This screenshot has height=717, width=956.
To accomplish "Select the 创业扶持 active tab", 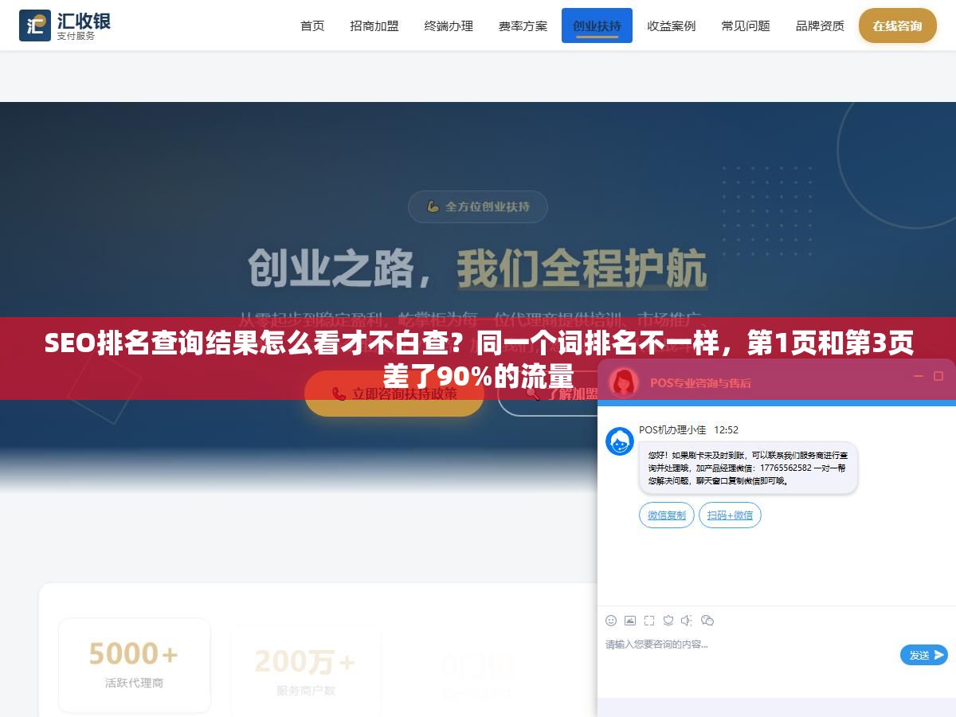I will click(597, 25).
